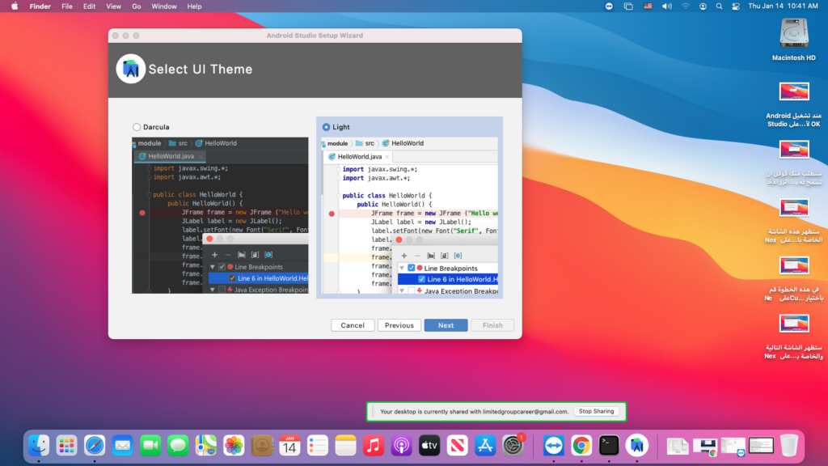Click the Light theme preview image
Screen dimensions: 828x466
pos(410,215)
